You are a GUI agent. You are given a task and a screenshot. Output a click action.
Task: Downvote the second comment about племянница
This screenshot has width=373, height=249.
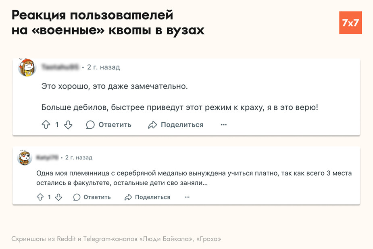point(58,197)
